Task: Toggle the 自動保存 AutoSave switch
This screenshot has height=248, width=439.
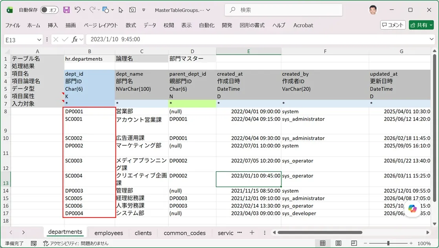Action: [x=49, y=10]
